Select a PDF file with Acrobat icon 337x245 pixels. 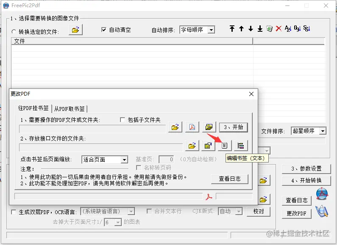(x=192, y=127)
